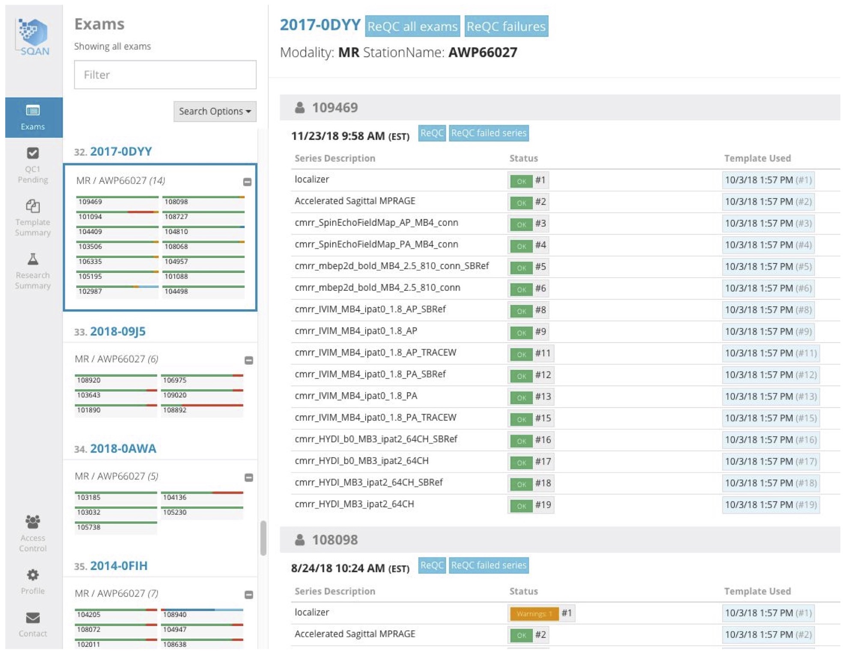Click the localizer Warnings status badge
854x651 pixels.
pyautogui.click(x=534, y=614)
